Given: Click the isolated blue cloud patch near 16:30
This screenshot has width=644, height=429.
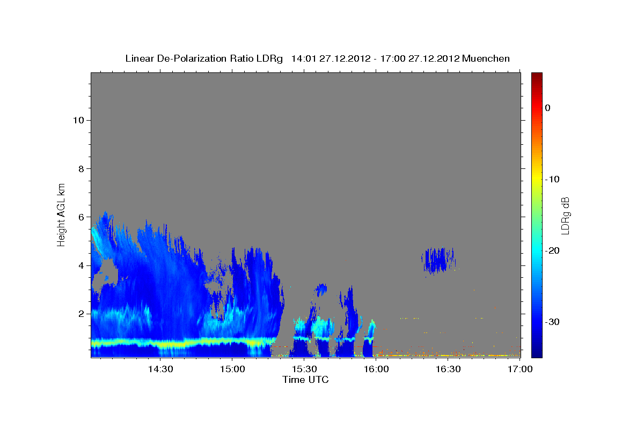Looking at the screenshot, I should click(x=438, y=260).
